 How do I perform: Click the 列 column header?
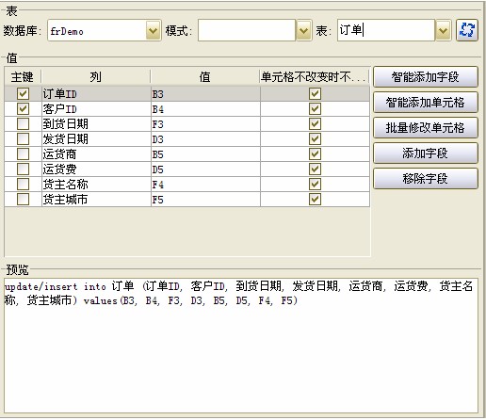pos(96,77)
